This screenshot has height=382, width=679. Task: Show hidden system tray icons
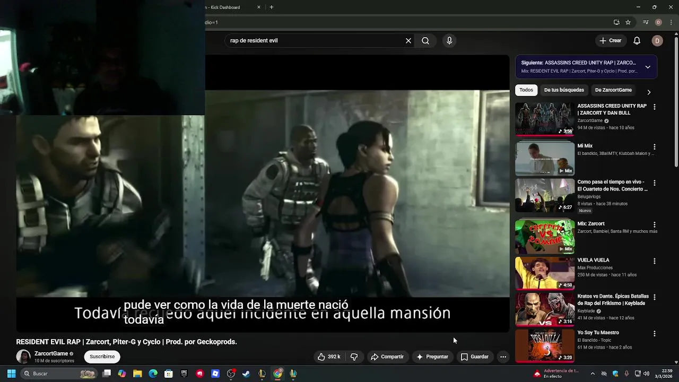(x=593, y=374)
